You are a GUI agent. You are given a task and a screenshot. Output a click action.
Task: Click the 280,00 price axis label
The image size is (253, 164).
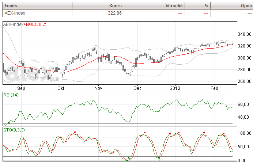(x=245, y=70)
